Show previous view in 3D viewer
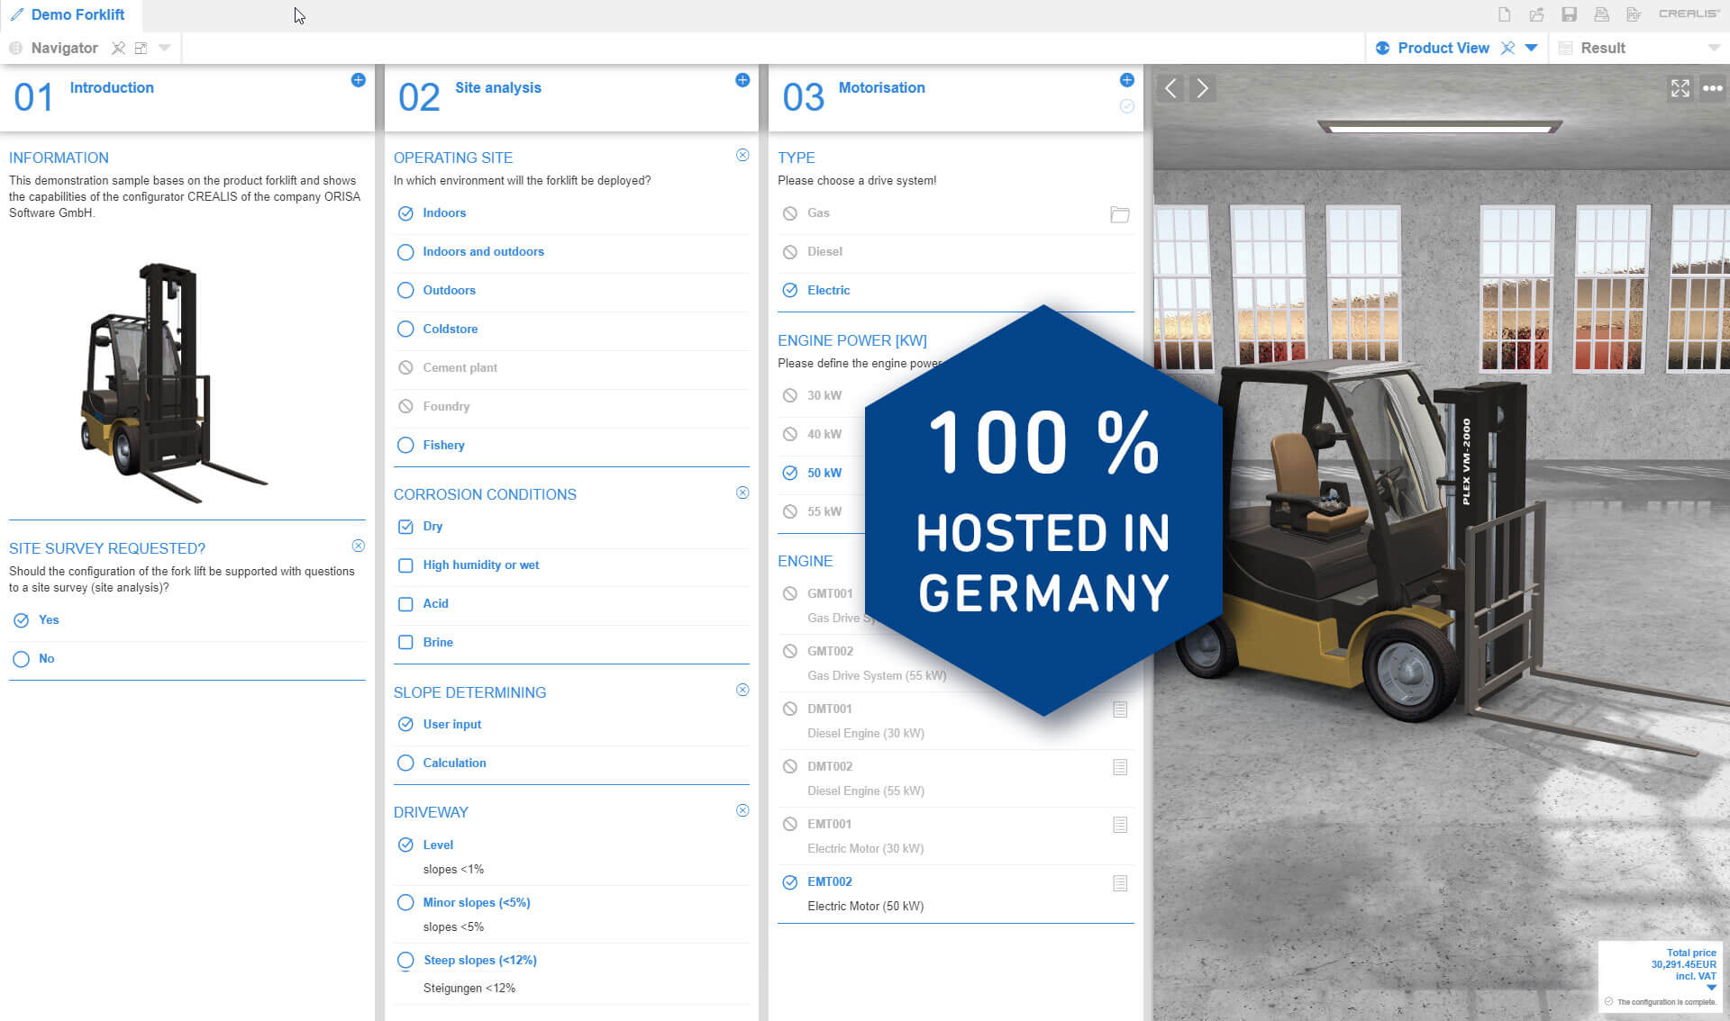This screenshot has width=1730, height=1021. pyautogui.click(x=1170, y=88)
